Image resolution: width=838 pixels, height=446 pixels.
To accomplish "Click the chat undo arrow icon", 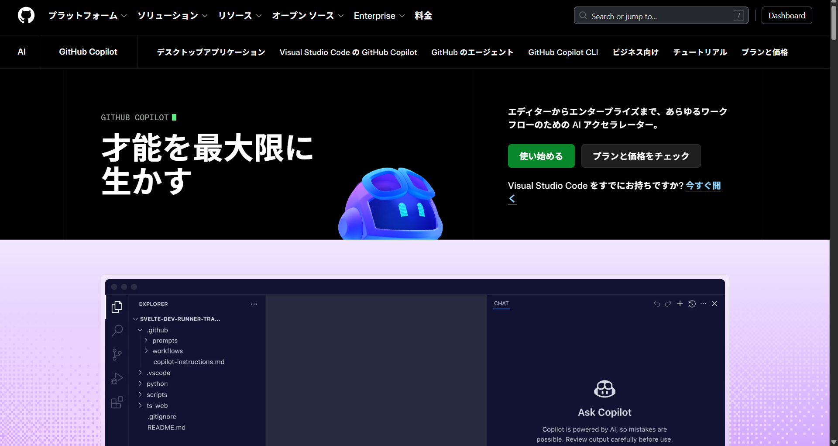I will pos(657,304).
